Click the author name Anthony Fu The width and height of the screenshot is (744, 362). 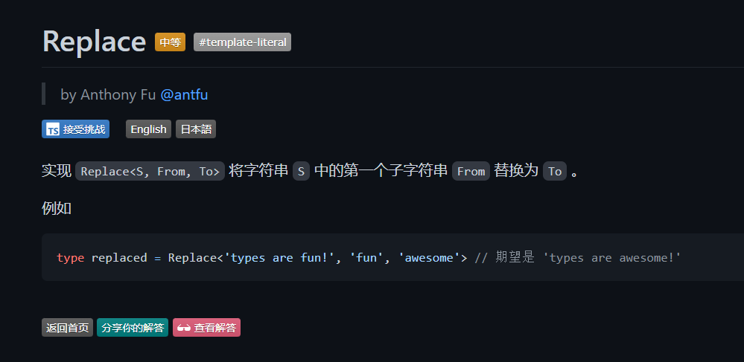click(x=118, y=94)
